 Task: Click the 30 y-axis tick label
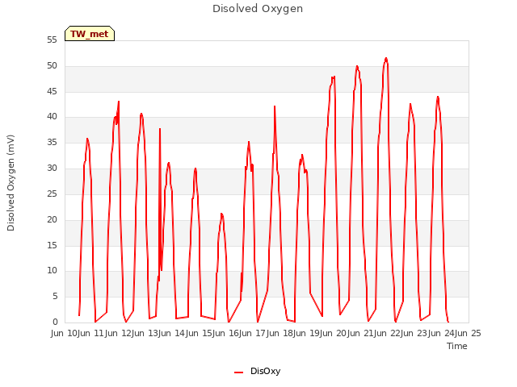52,168
